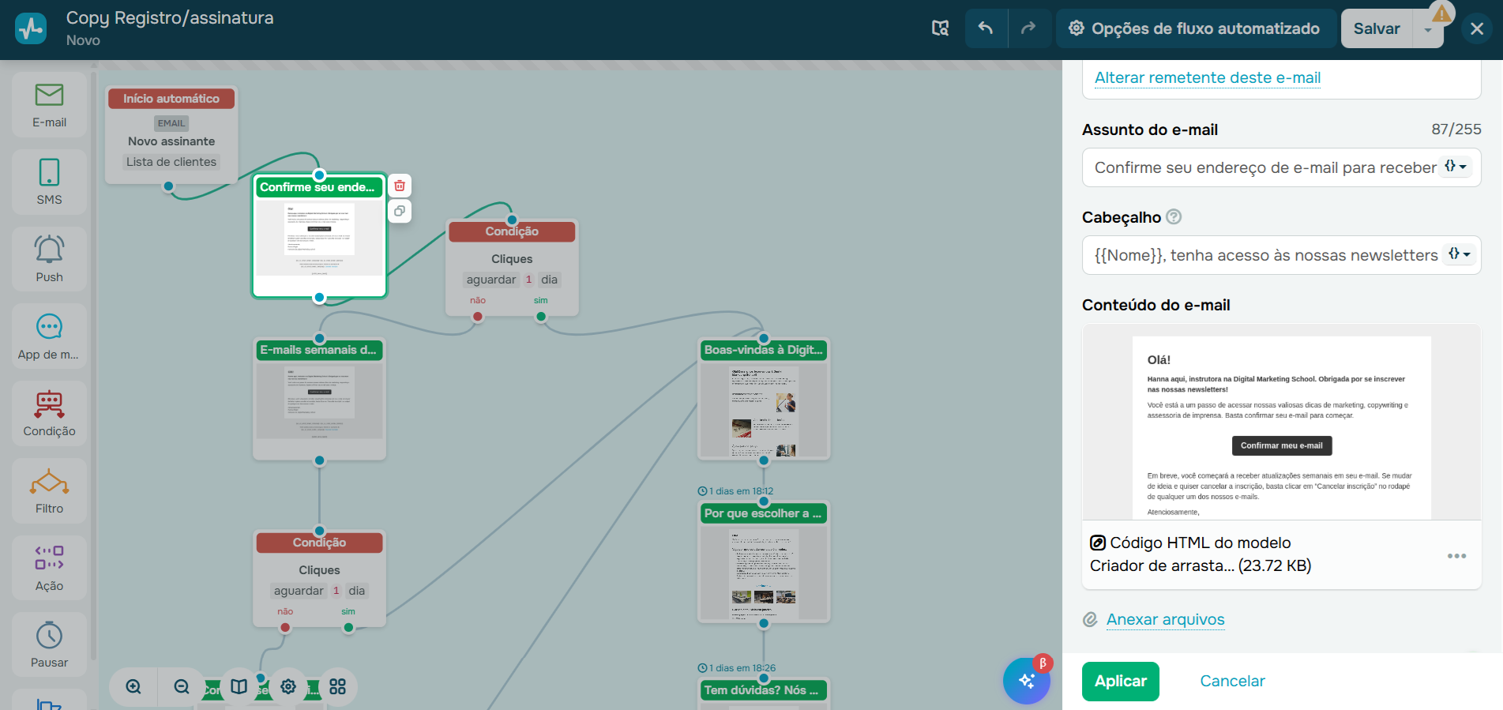Click Lista de clientes label

(171, 162)
